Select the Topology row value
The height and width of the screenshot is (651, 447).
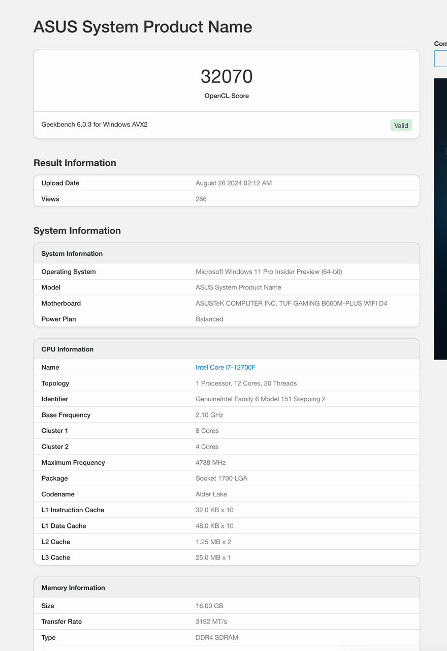pos(246,383)
